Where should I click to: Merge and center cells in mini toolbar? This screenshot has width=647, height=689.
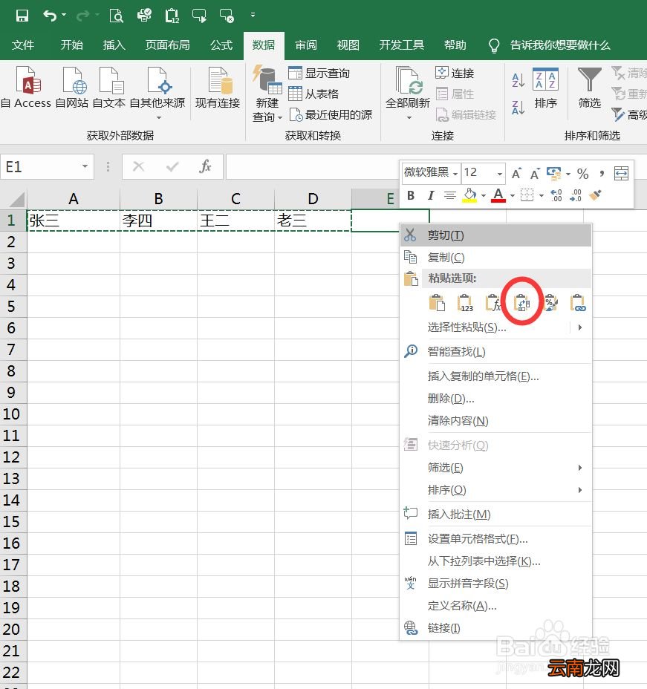[621, 174]
